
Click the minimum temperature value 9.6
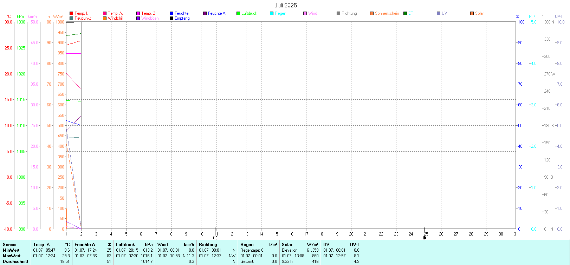(67, 250)
